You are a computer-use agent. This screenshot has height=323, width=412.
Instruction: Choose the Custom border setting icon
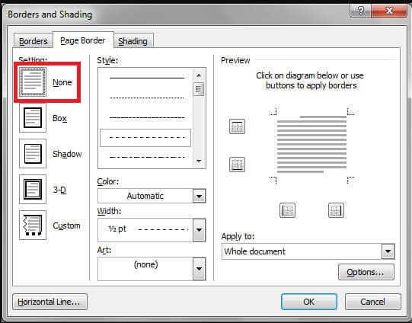pos(33,225)
